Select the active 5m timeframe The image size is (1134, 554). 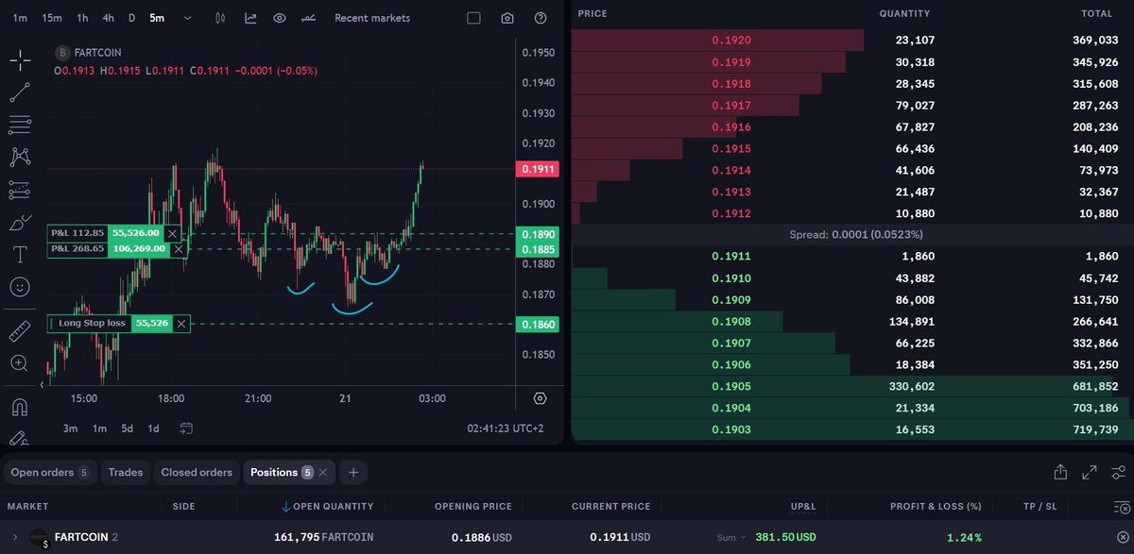point(157,18)
